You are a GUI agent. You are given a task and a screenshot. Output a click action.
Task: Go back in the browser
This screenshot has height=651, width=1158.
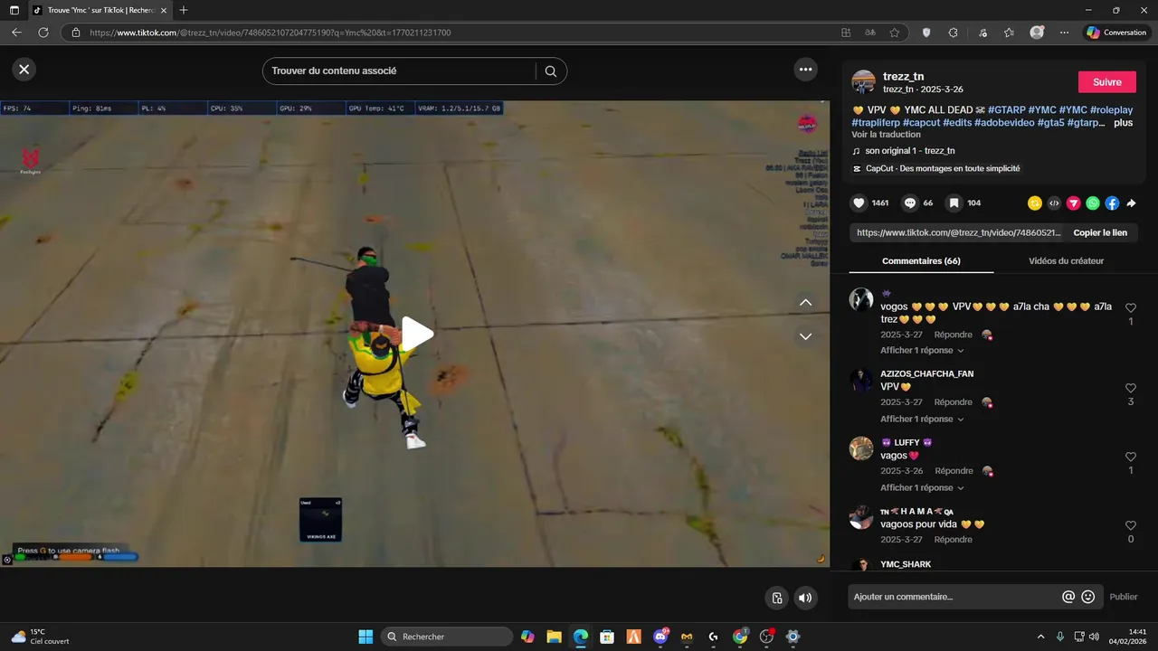pos(16,33)
